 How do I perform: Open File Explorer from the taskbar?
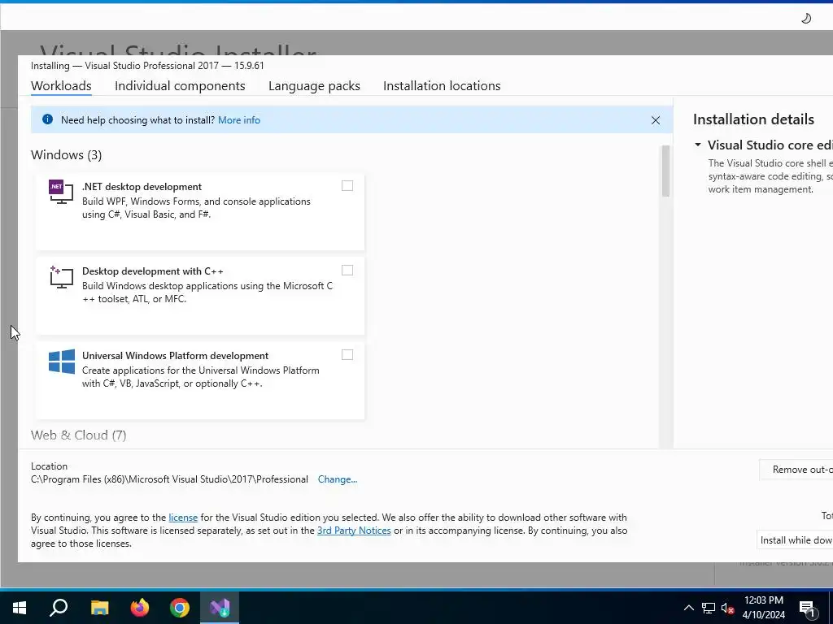pyautogui.click(x=99, y=608)
